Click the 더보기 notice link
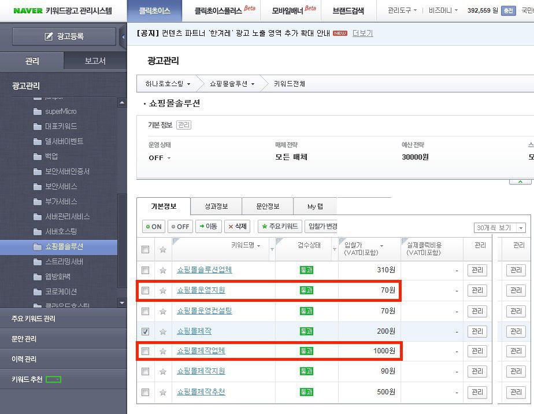The height and width of the screenshot is (414, 534). pos(363,34)
